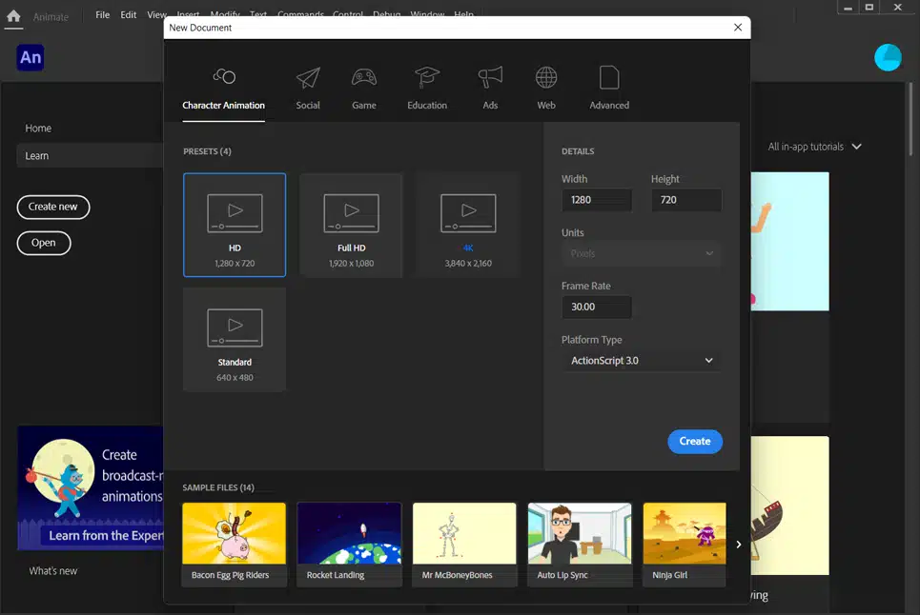Click the right-side vertical scrollbar
920x615 pixels.
click(x=910, y=119)
